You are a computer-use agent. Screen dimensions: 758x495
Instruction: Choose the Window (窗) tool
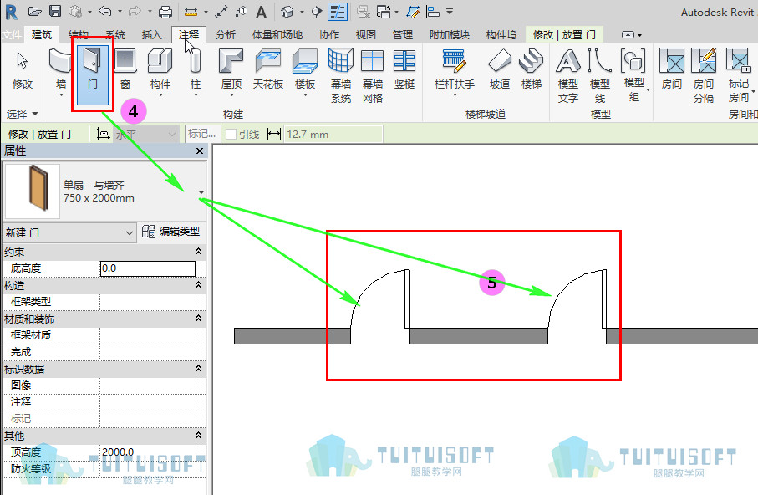click(x=125, y=69)
